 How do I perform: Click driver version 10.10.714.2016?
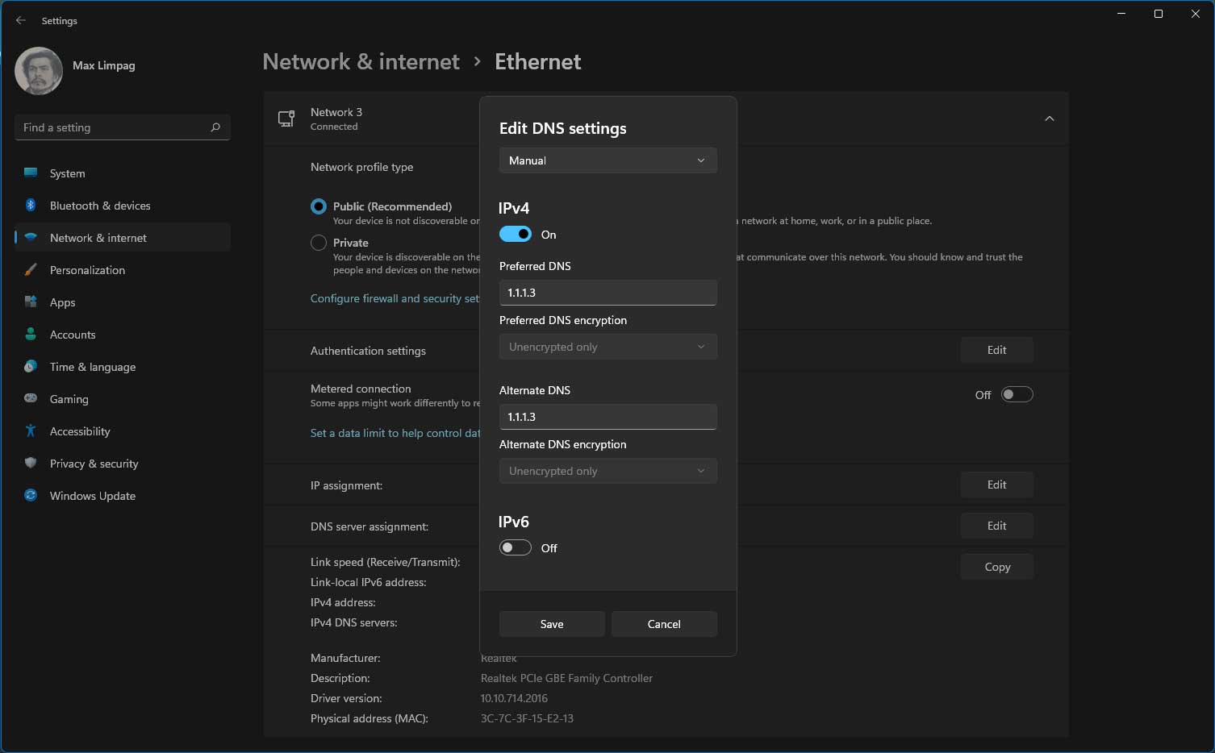pyautogui.click(x=514, y=698)
